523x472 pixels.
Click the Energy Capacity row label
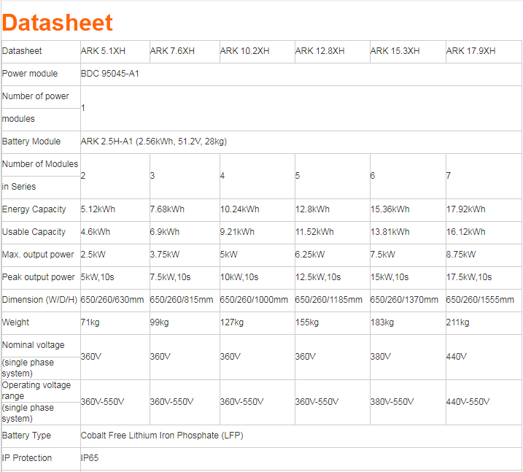point(34,209)
